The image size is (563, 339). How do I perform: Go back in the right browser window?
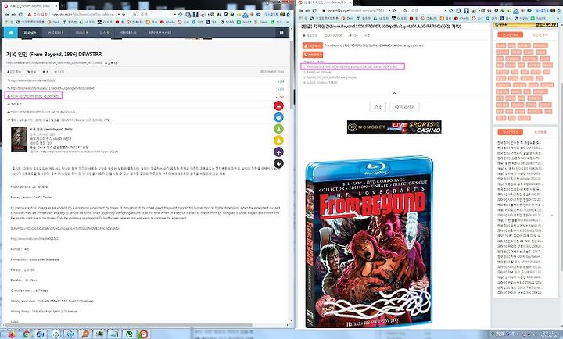[301, 11]
